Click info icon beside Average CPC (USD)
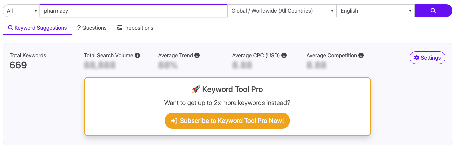453x145 pixels. [284, 55]
